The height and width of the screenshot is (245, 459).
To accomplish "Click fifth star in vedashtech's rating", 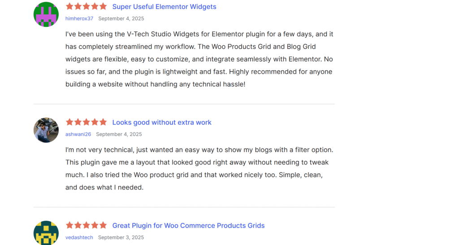I will point(103,225).
